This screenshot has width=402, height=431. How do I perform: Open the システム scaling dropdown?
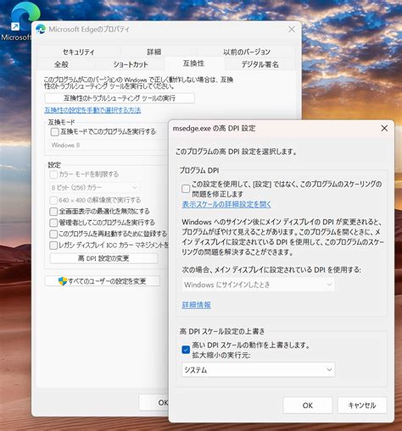click(x=258, y=370)
